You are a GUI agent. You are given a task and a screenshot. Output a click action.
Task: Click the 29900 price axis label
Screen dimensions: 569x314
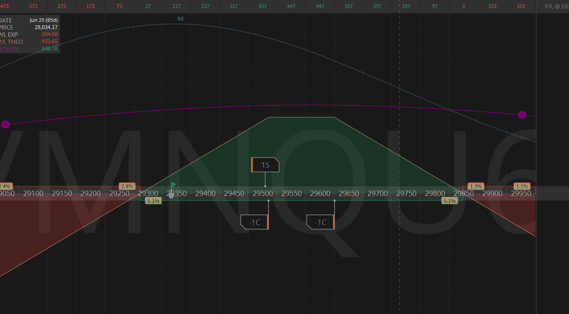(492, 193)
